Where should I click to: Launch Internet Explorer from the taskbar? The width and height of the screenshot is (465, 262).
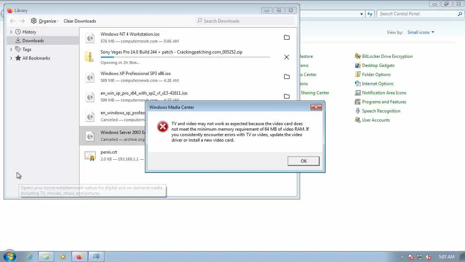(29, 257)
